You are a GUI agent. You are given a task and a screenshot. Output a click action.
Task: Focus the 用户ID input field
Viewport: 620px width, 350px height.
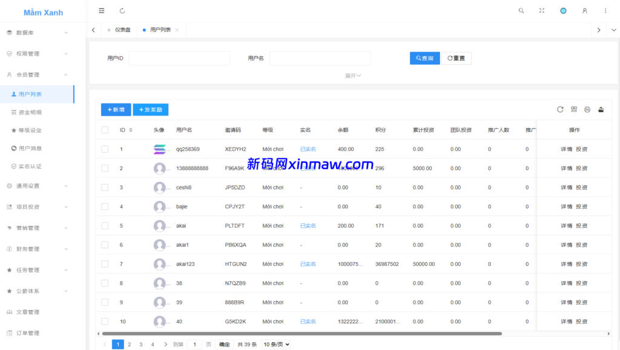(x=179, y=58)
